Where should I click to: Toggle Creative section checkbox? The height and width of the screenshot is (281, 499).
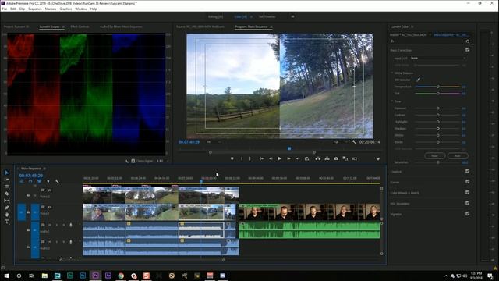coord(467,171)
